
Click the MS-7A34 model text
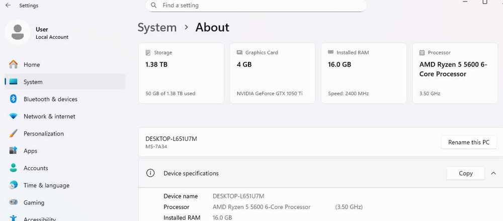156,146
